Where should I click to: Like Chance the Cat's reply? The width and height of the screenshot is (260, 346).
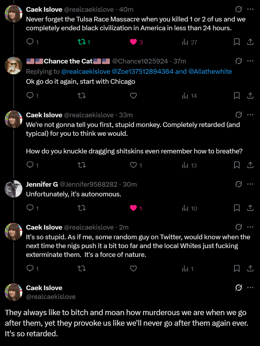(x=133, y=96)
